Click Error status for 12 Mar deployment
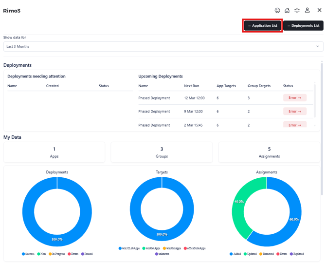 tap(295, 98)
